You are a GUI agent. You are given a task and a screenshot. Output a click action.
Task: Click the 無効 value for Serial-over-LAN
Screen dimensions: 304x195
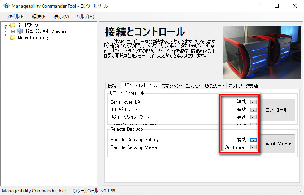pyautogui.click(x=242, y=102)
